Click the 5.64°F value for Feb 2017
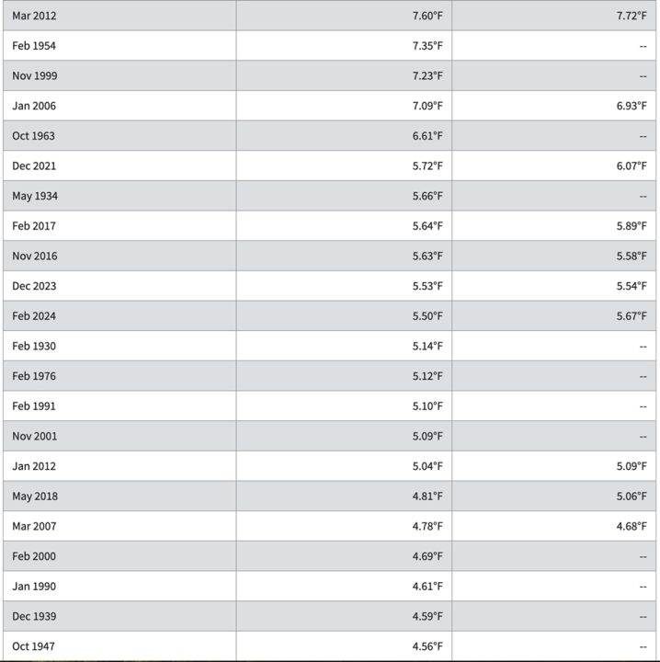This screenshot has height=662, width=660. [427, 226]
